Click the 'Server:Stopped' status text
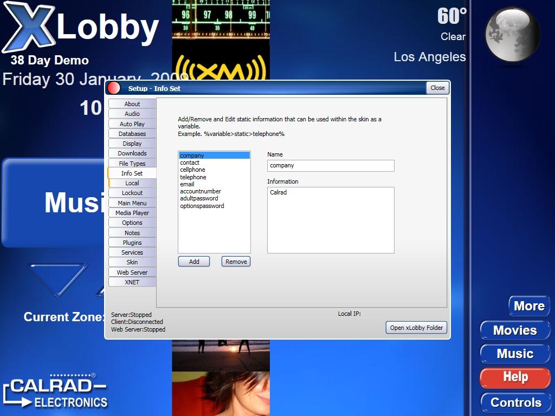555x416 pixels. (131, 315)
